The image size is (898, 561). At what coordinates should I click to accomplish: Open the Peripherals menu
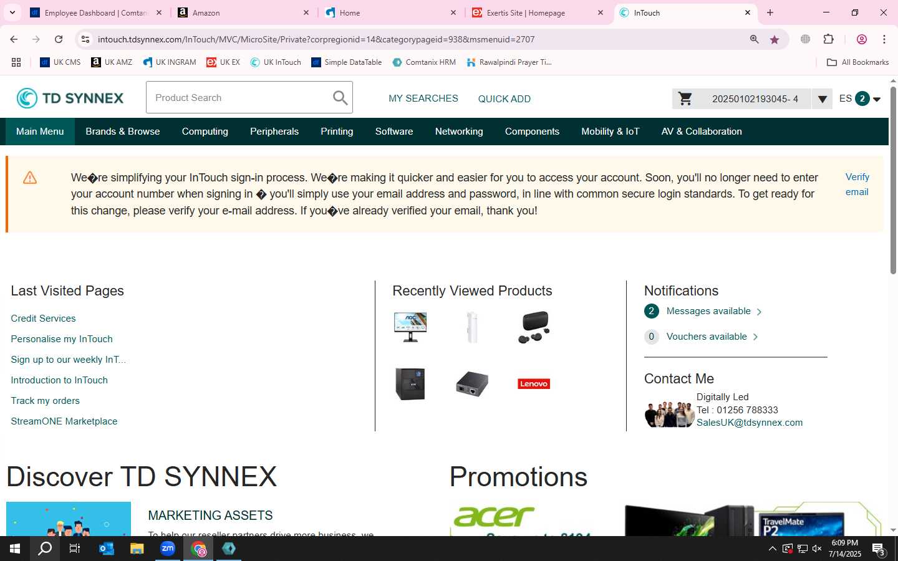click(x=274, y=132)
